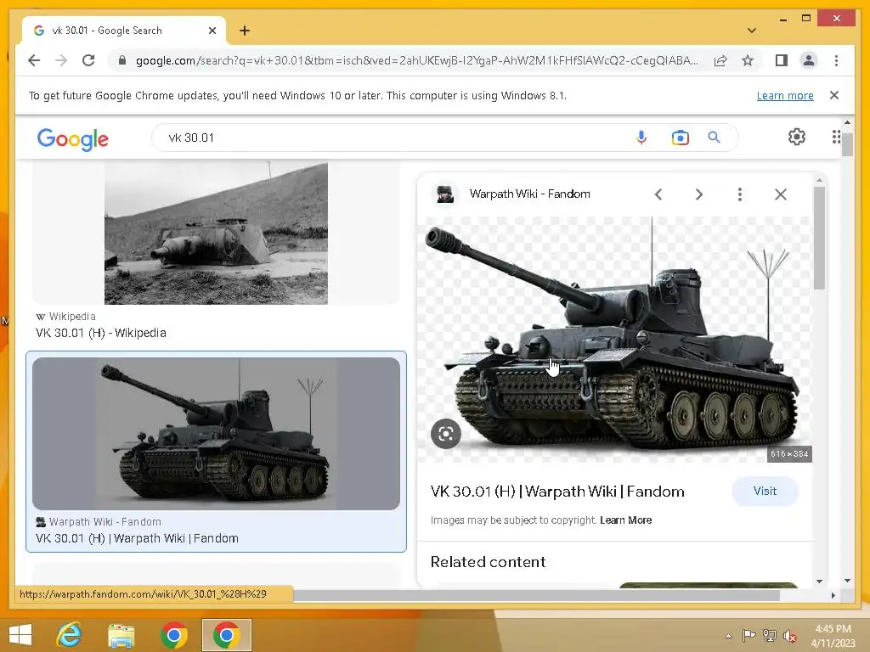Screen dimensions: 870x652
Task: Open a new tab
Action: [x=245, y=31]
